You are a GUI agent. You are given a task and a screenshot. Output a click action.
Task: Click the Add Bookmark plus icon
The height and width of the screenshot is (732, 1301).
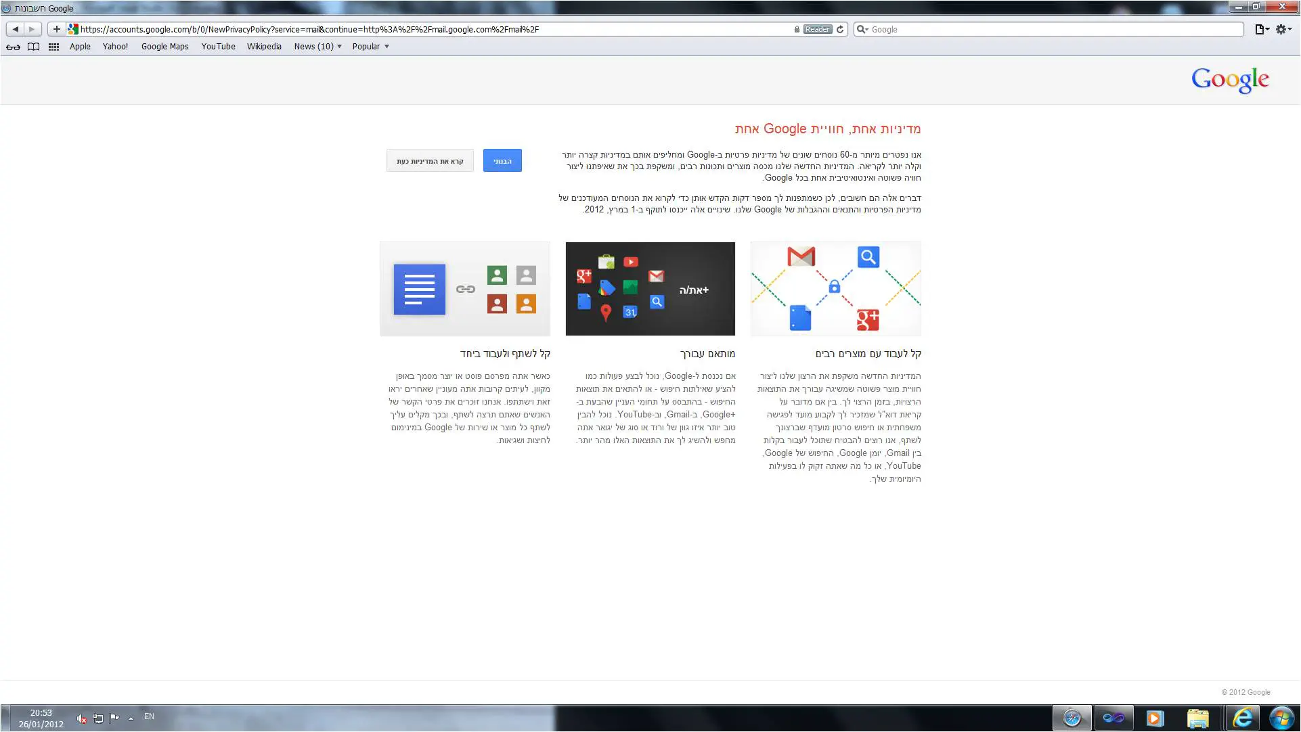(x=57, y=29)
